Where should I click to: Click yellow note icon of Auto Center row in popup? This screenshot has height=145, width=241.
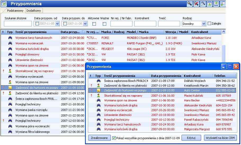(x=98, y=90)
